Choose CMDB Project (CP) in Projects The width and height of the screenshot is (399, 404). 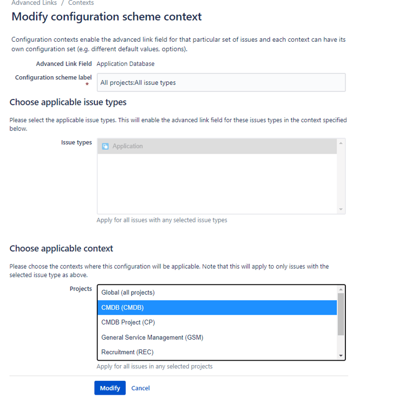tap(128, 322)
